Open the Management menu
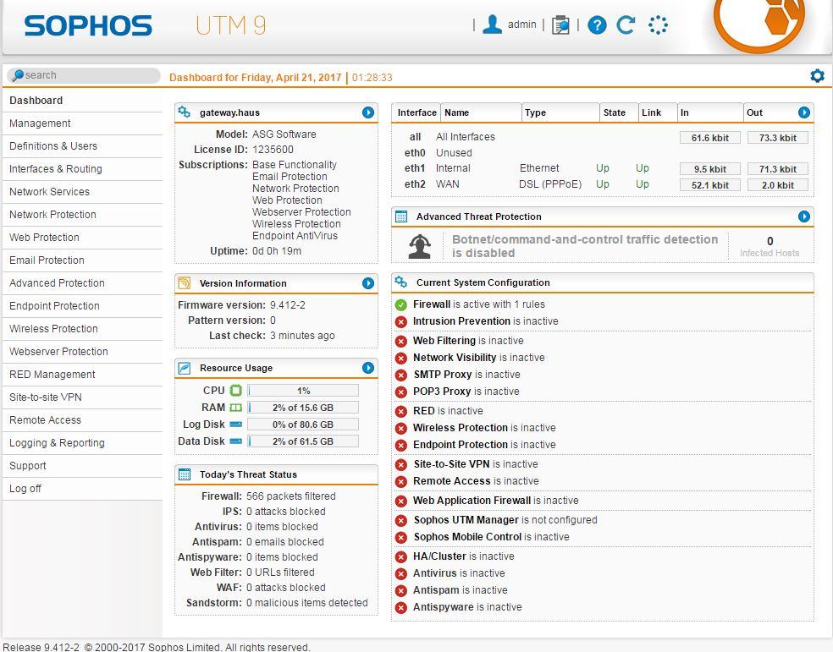The height and width of the screenshot is (652, 833). pos(82,123)
